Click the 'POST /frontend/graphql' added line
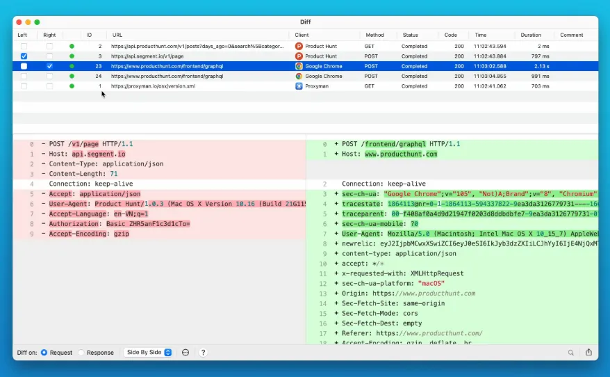This screenshot has width=610, height=377. 452,144
